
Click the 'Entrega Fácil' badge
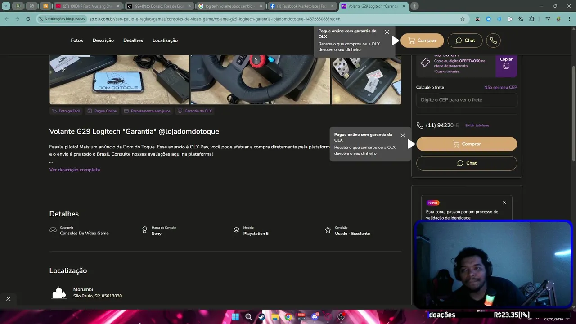coord(66,111)
